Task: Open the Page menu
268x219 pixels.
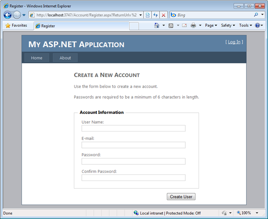Action: click(211, 25)
